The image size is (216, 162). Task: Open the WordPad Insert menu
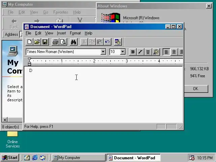(61, 33)
